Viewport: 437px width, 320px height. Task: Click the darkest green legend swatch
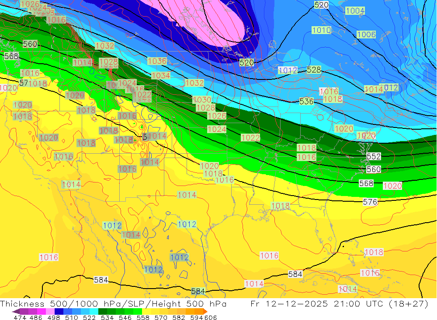[102, 312]
